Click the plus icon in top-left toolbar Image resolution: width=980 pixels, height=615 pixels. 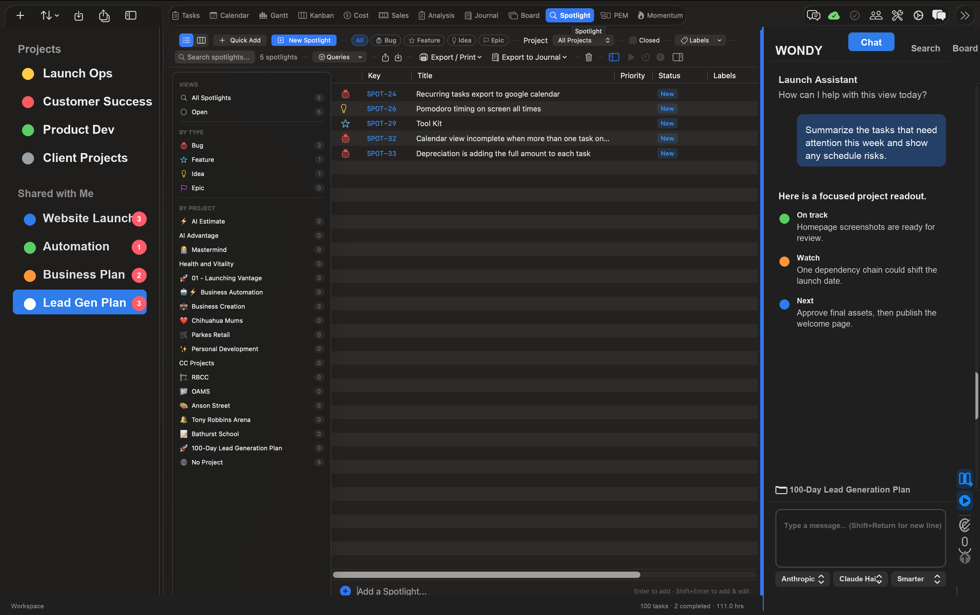pos(20,15)
